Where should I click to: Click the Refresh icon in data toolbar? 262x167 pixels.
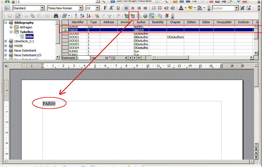(64, 16)
